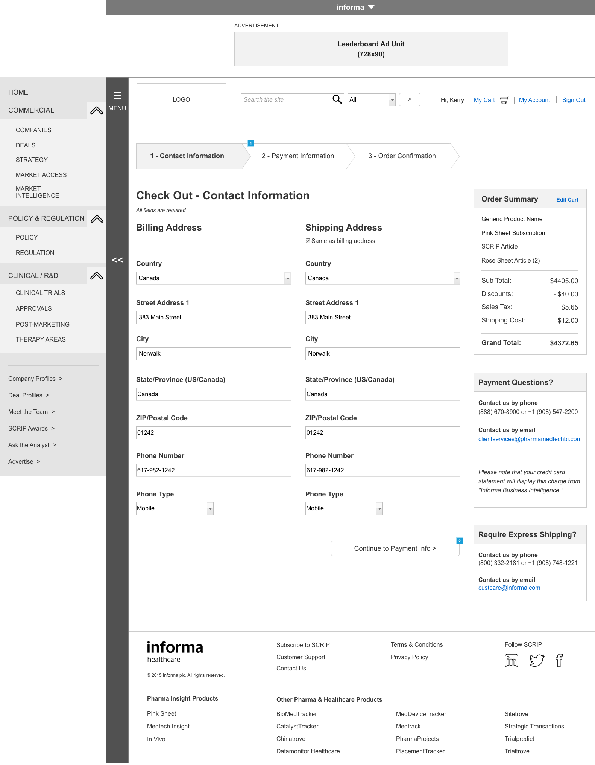This screenshot has width=595, height=765.
Task: Collapse the CLINICAL / R&D chevron
Action: click(97, 276)
